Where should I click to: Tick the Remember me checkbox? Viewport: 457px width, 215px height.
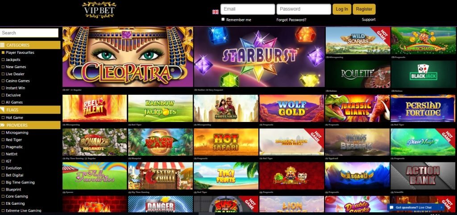(223, 20)
